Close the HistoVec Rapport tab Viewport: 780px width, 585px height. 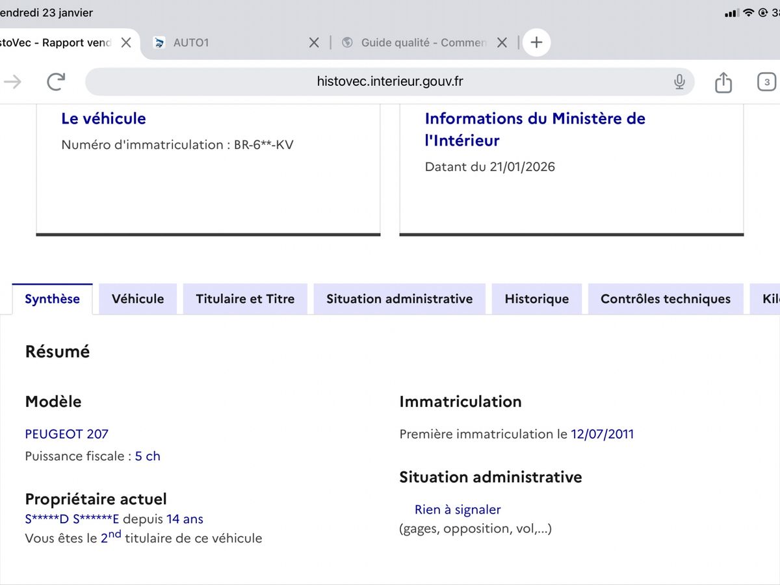[126, 43]
